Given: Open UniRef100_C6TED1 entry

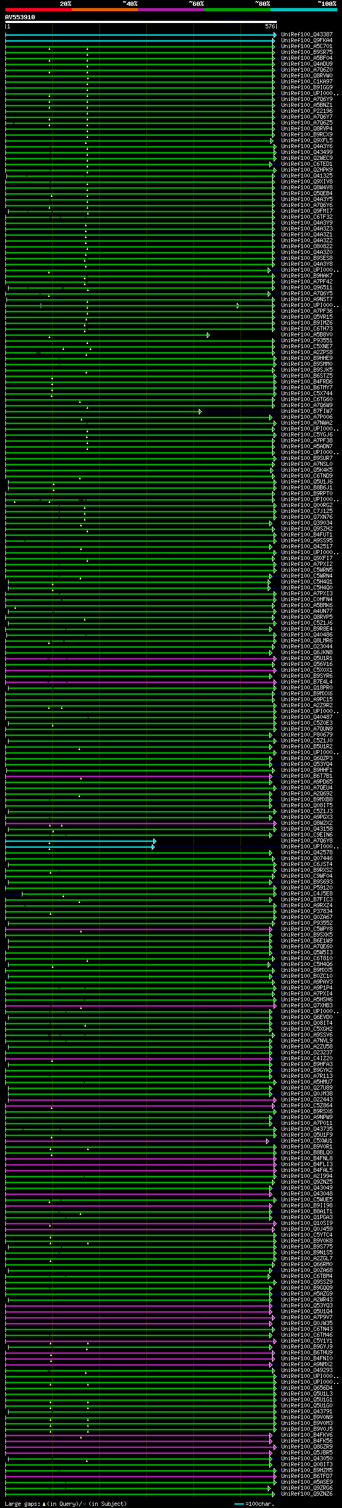Looking at the screenshot, I should pos(306,165).
